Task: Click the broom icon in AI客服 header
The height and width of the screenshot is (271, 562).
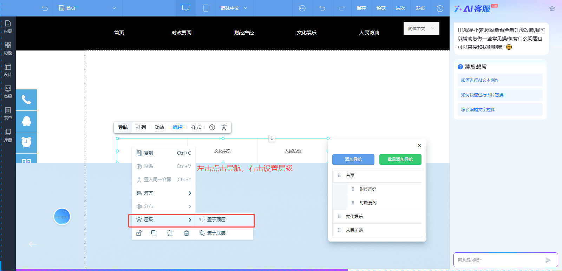Action: [x=552, y=8]
